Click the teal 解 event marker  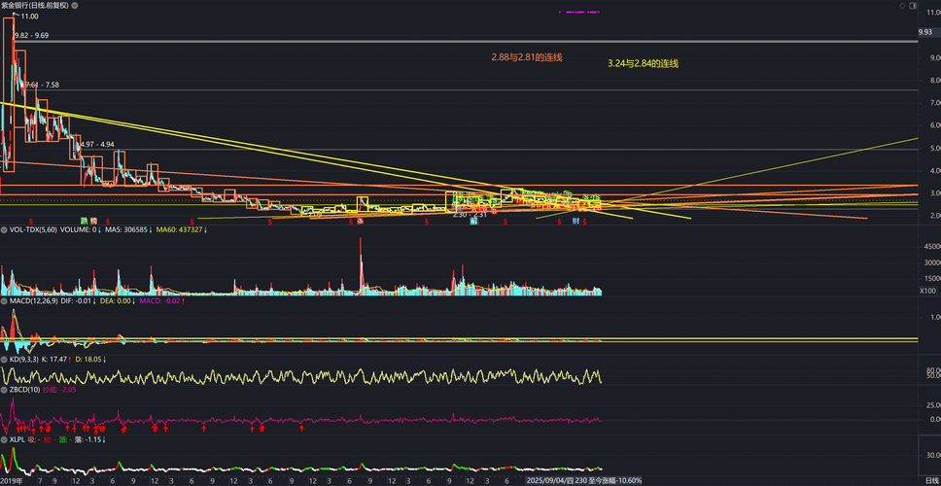473,221
